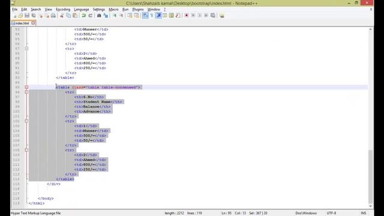
Task: Click the Save All toolbar icon
Action: [x=34, y=16]
